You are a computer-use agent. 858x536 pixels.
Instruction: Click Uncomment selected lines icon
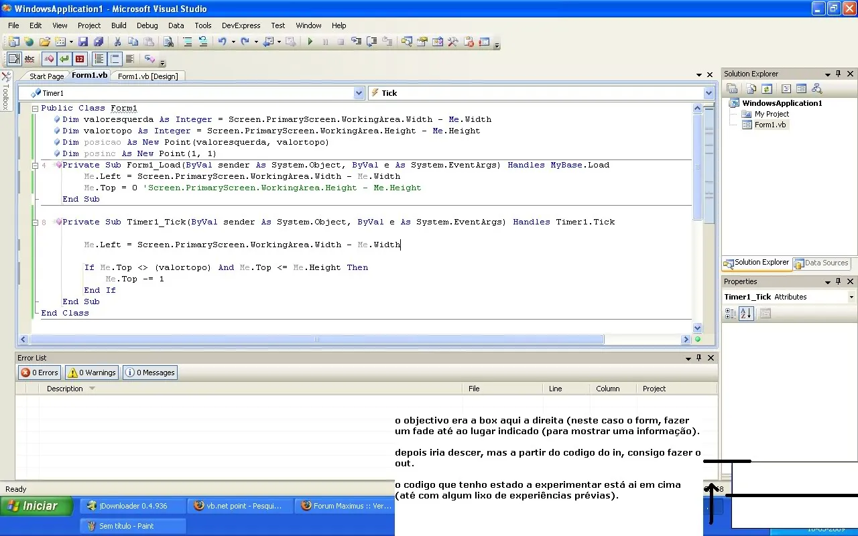[203, 42]
